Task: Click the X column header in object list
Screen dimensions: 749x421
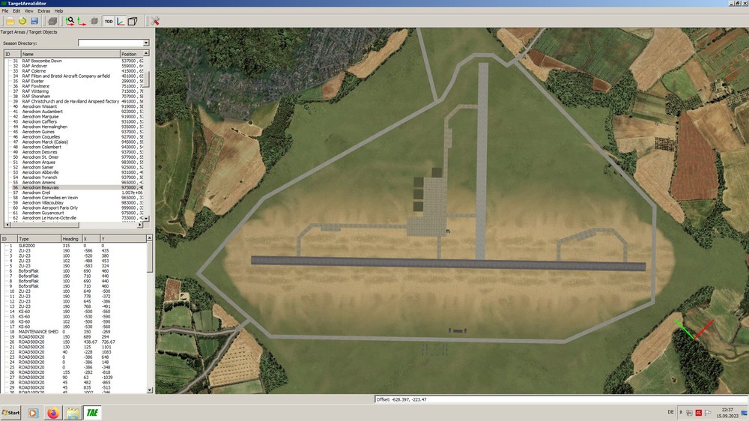Action: click(x=91, y=238)
